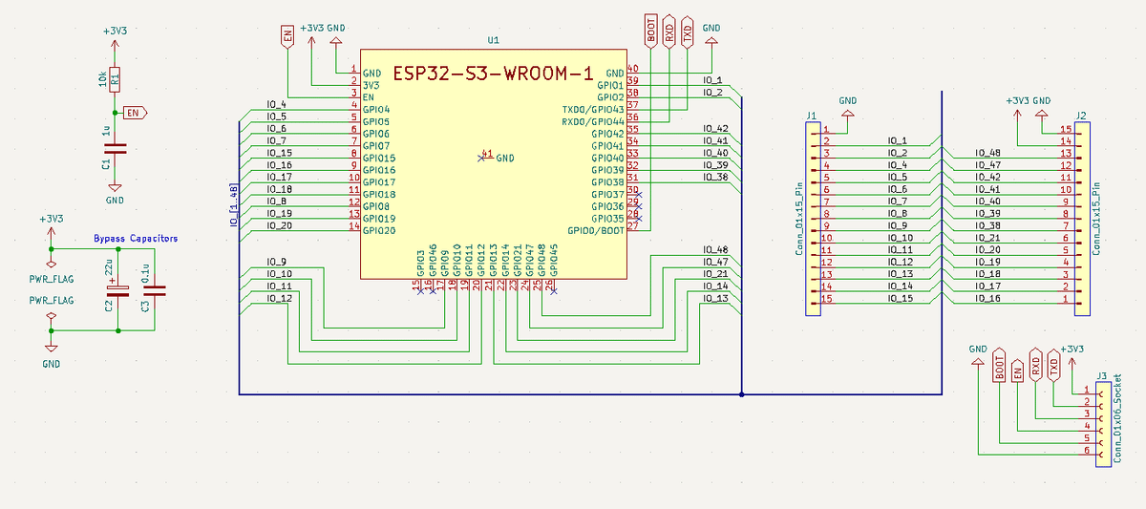The width and height of the screenshot is (1146, 509).
Task: Select the no-connect marker on GPIO3 pin 15
Action: point(421,291)
